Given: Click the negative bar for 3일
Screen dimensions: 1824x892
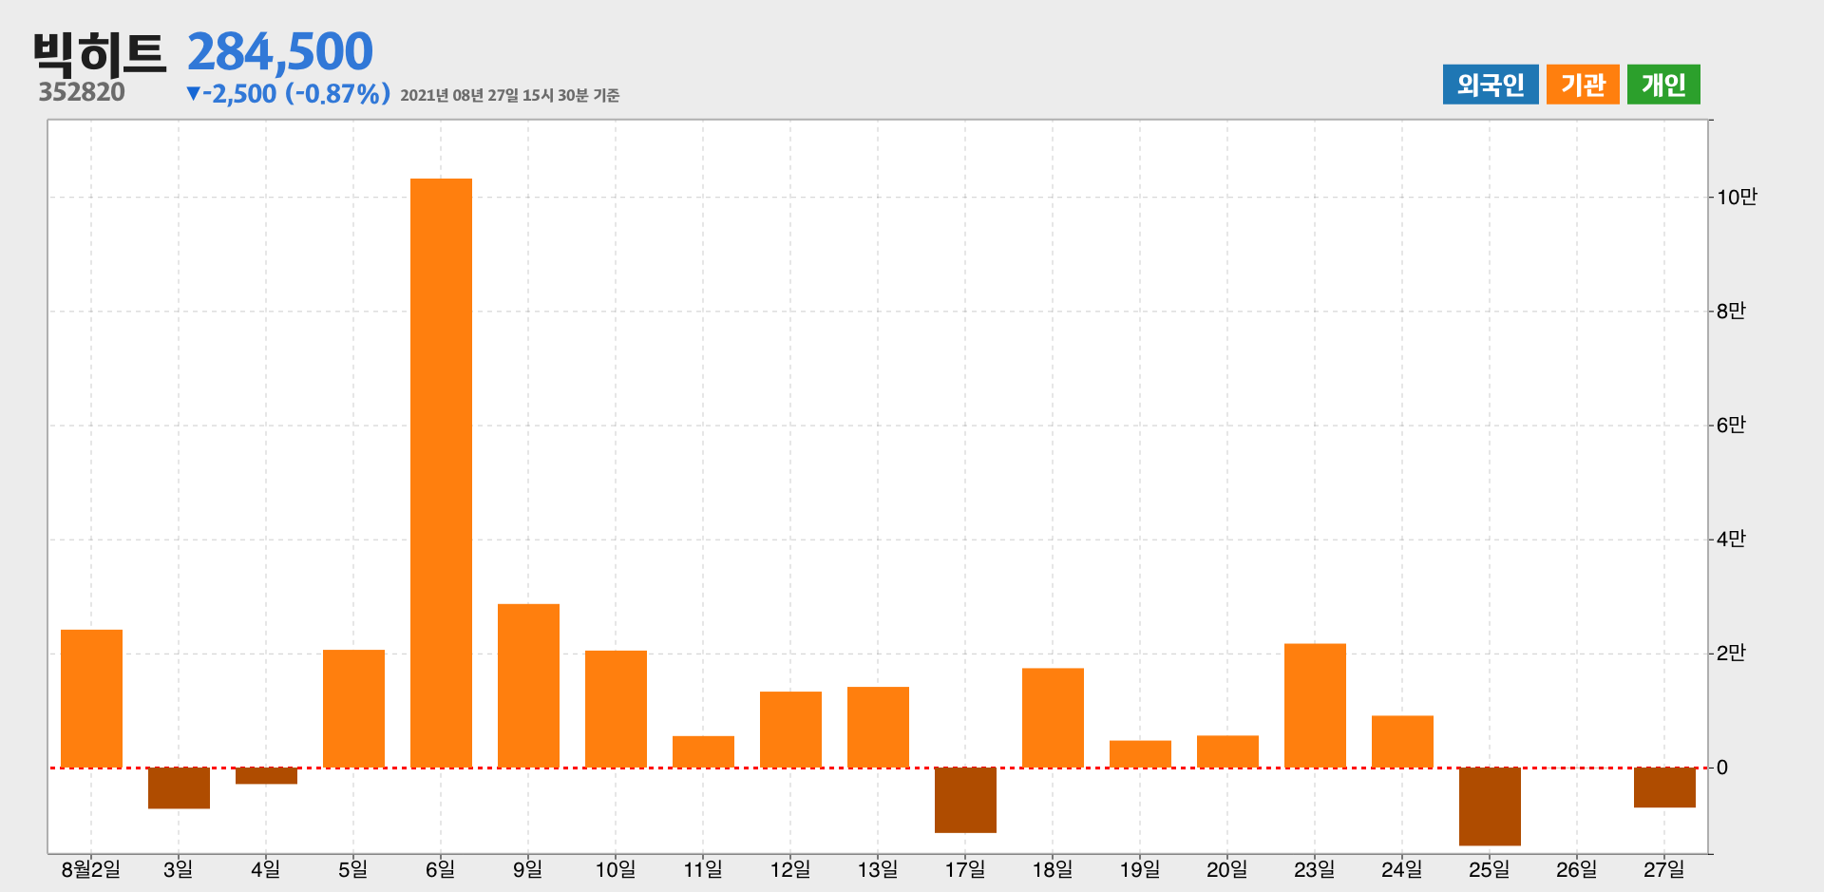Looking at the screenshot, I should point(179,788).
